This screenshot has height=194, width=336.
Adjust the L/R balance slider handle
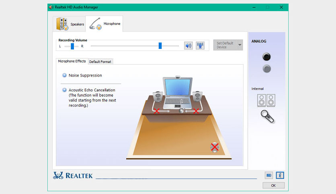click(x=72, y=46)
